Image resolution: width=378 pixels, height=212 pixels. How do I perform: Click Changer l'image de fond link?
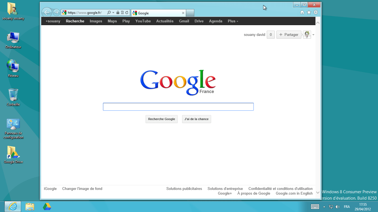tap(82, 189)
